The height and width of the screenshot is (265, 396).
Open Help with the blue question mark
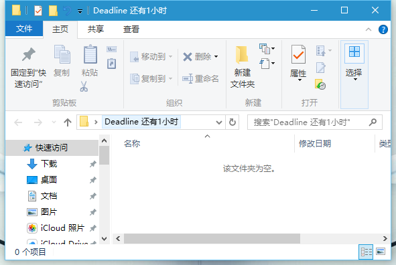(x=383, y=29)
